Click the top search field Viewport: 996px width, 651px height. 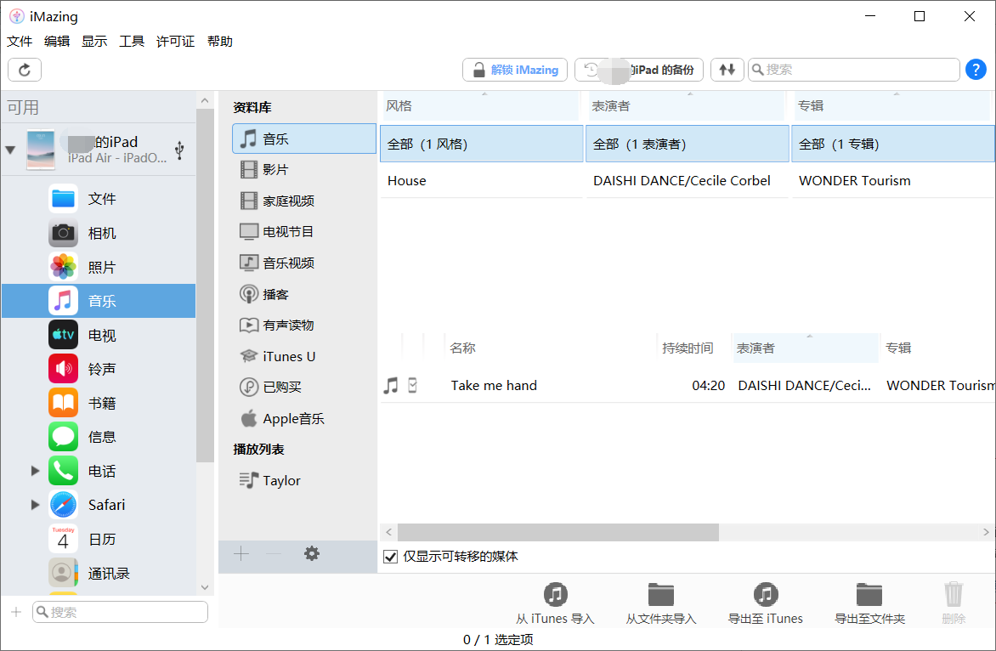point(854,70)
